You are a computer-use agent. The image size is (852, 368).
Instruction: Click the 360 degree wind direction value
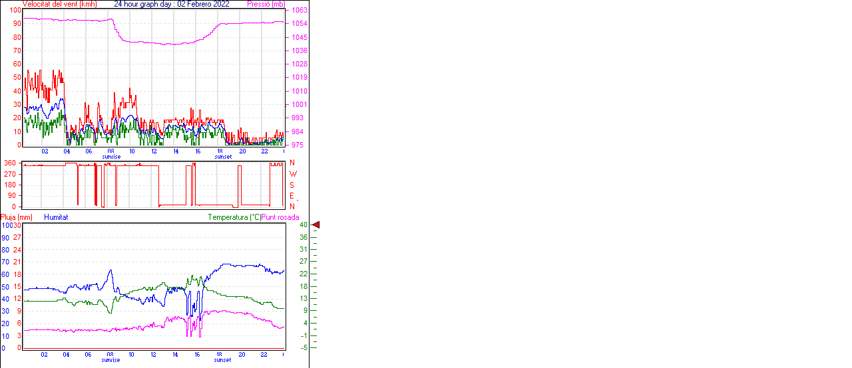coord(10,163)
